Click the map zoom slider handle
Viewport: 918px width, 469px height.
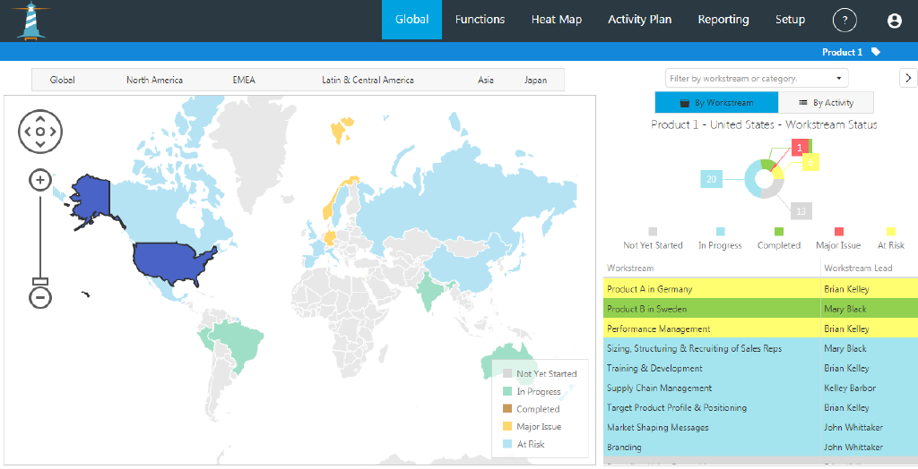[40, 281]
